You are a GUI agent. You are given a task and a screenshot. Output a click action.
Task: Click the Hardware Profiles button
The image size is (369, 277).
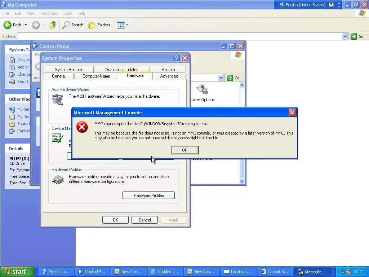[148, 195]
